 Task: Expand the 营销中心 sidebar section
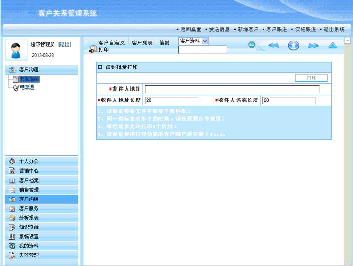click(29, 171)
